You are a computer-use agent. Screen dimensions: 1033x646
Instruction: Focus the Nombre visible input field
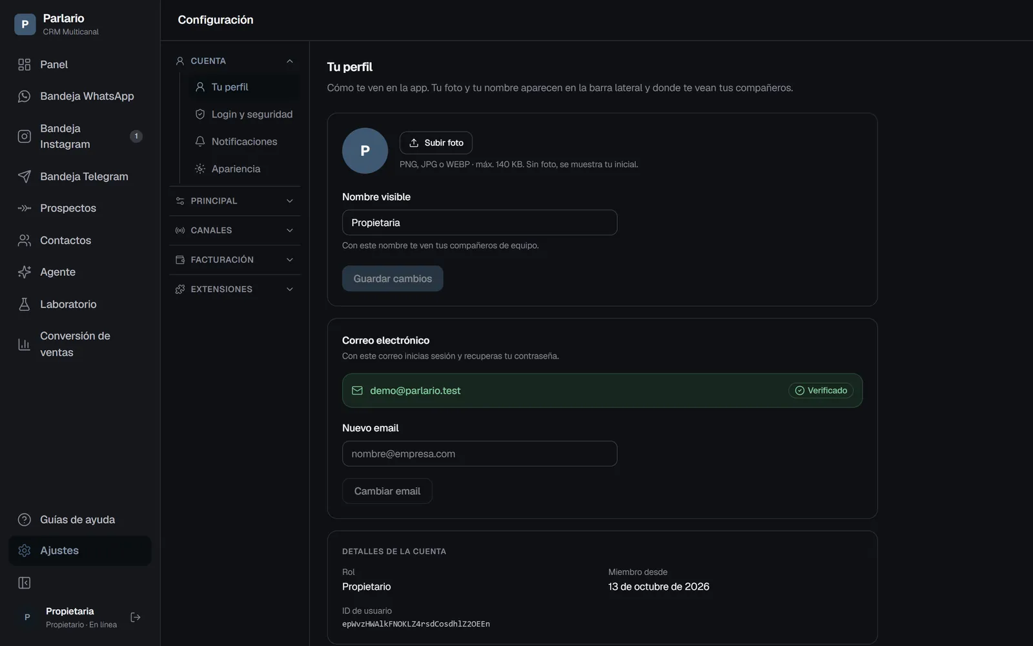pyautogui.click(x=480, y=222)
